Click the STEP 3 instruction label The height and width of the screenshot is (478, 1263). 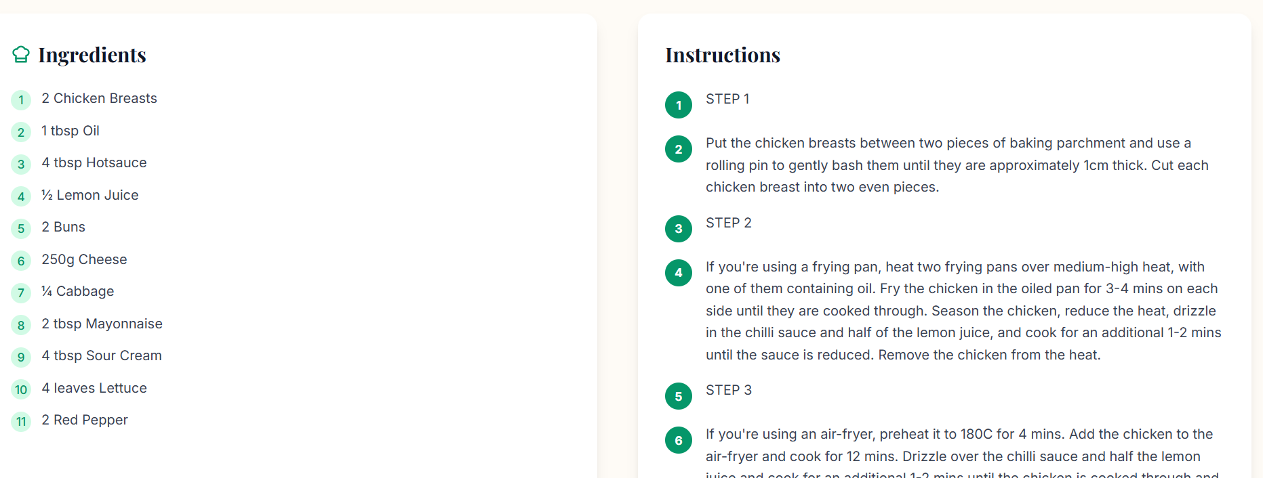(x=729, y=390)
